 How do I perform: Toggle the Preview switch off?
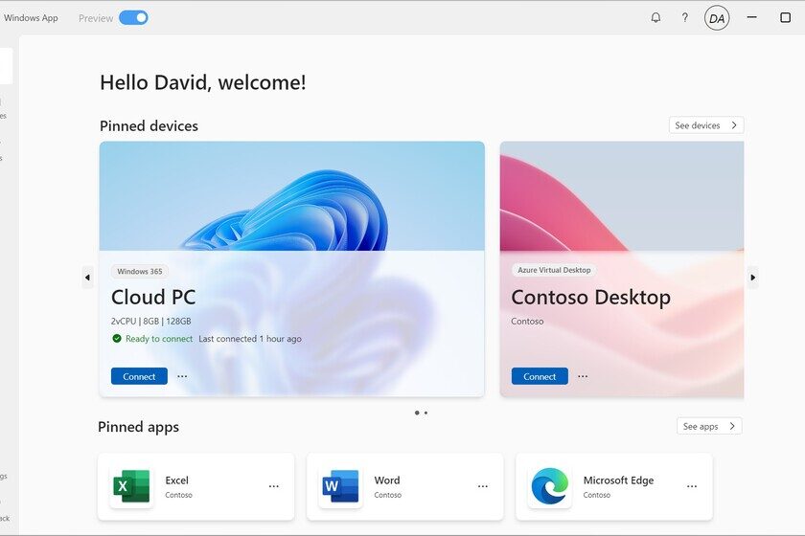[133, 18]
